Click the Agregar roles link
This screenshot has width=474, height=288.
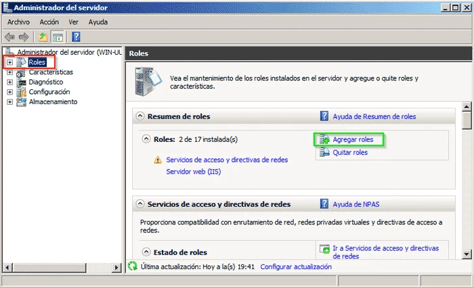click(353, 139)
